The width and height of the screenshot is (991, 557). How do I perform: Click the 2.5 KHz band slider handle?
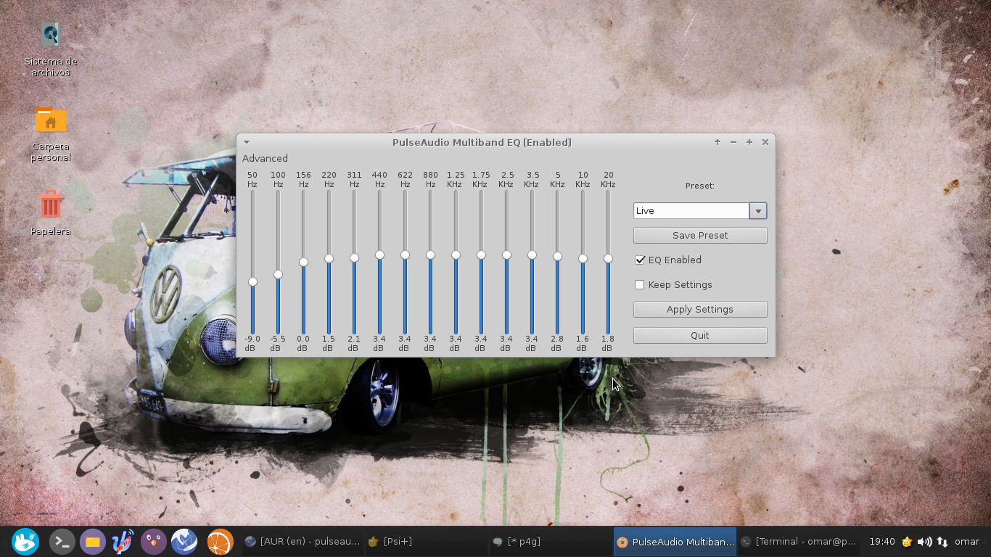pos(506,255)
